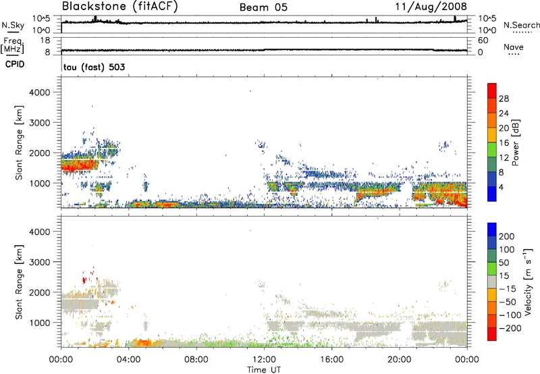The height and width of the screenshot is (374, 540).
Task: Click the red -200 velocity swatch
Action: [x=492, y=334]
